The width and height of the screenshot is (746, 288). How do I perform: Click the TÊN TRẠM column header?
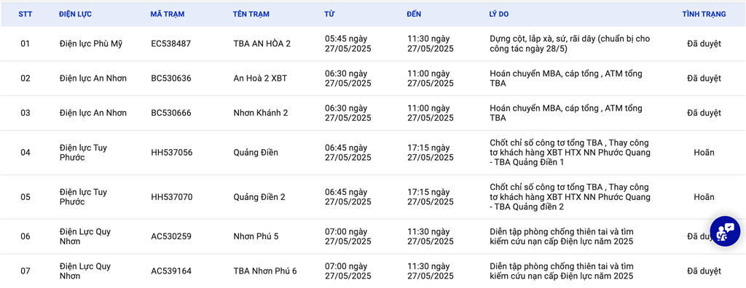tap(251, 15)
